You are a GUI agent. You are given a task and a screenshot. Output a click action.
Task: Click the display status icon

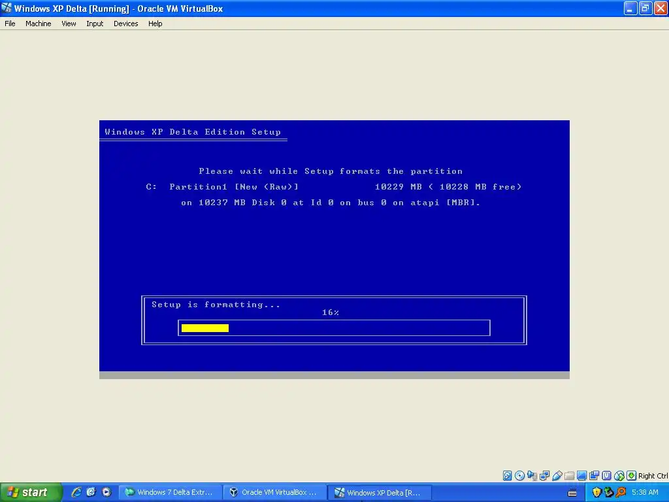[581, 476]
